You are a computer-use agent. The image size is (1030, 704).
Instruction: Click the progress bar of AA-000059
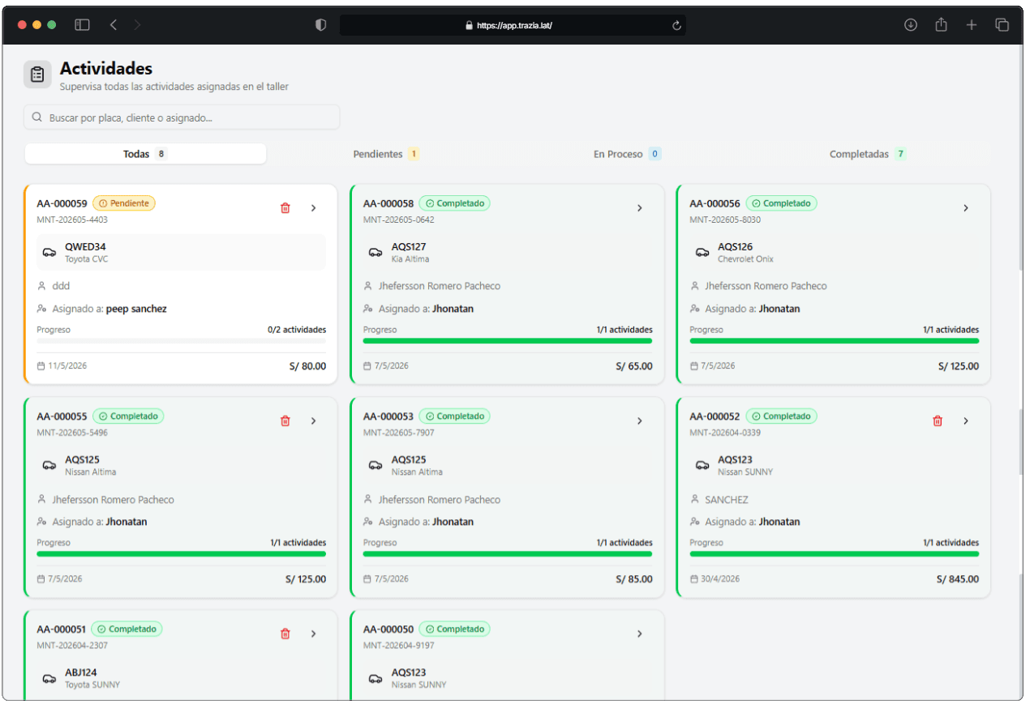182,341
